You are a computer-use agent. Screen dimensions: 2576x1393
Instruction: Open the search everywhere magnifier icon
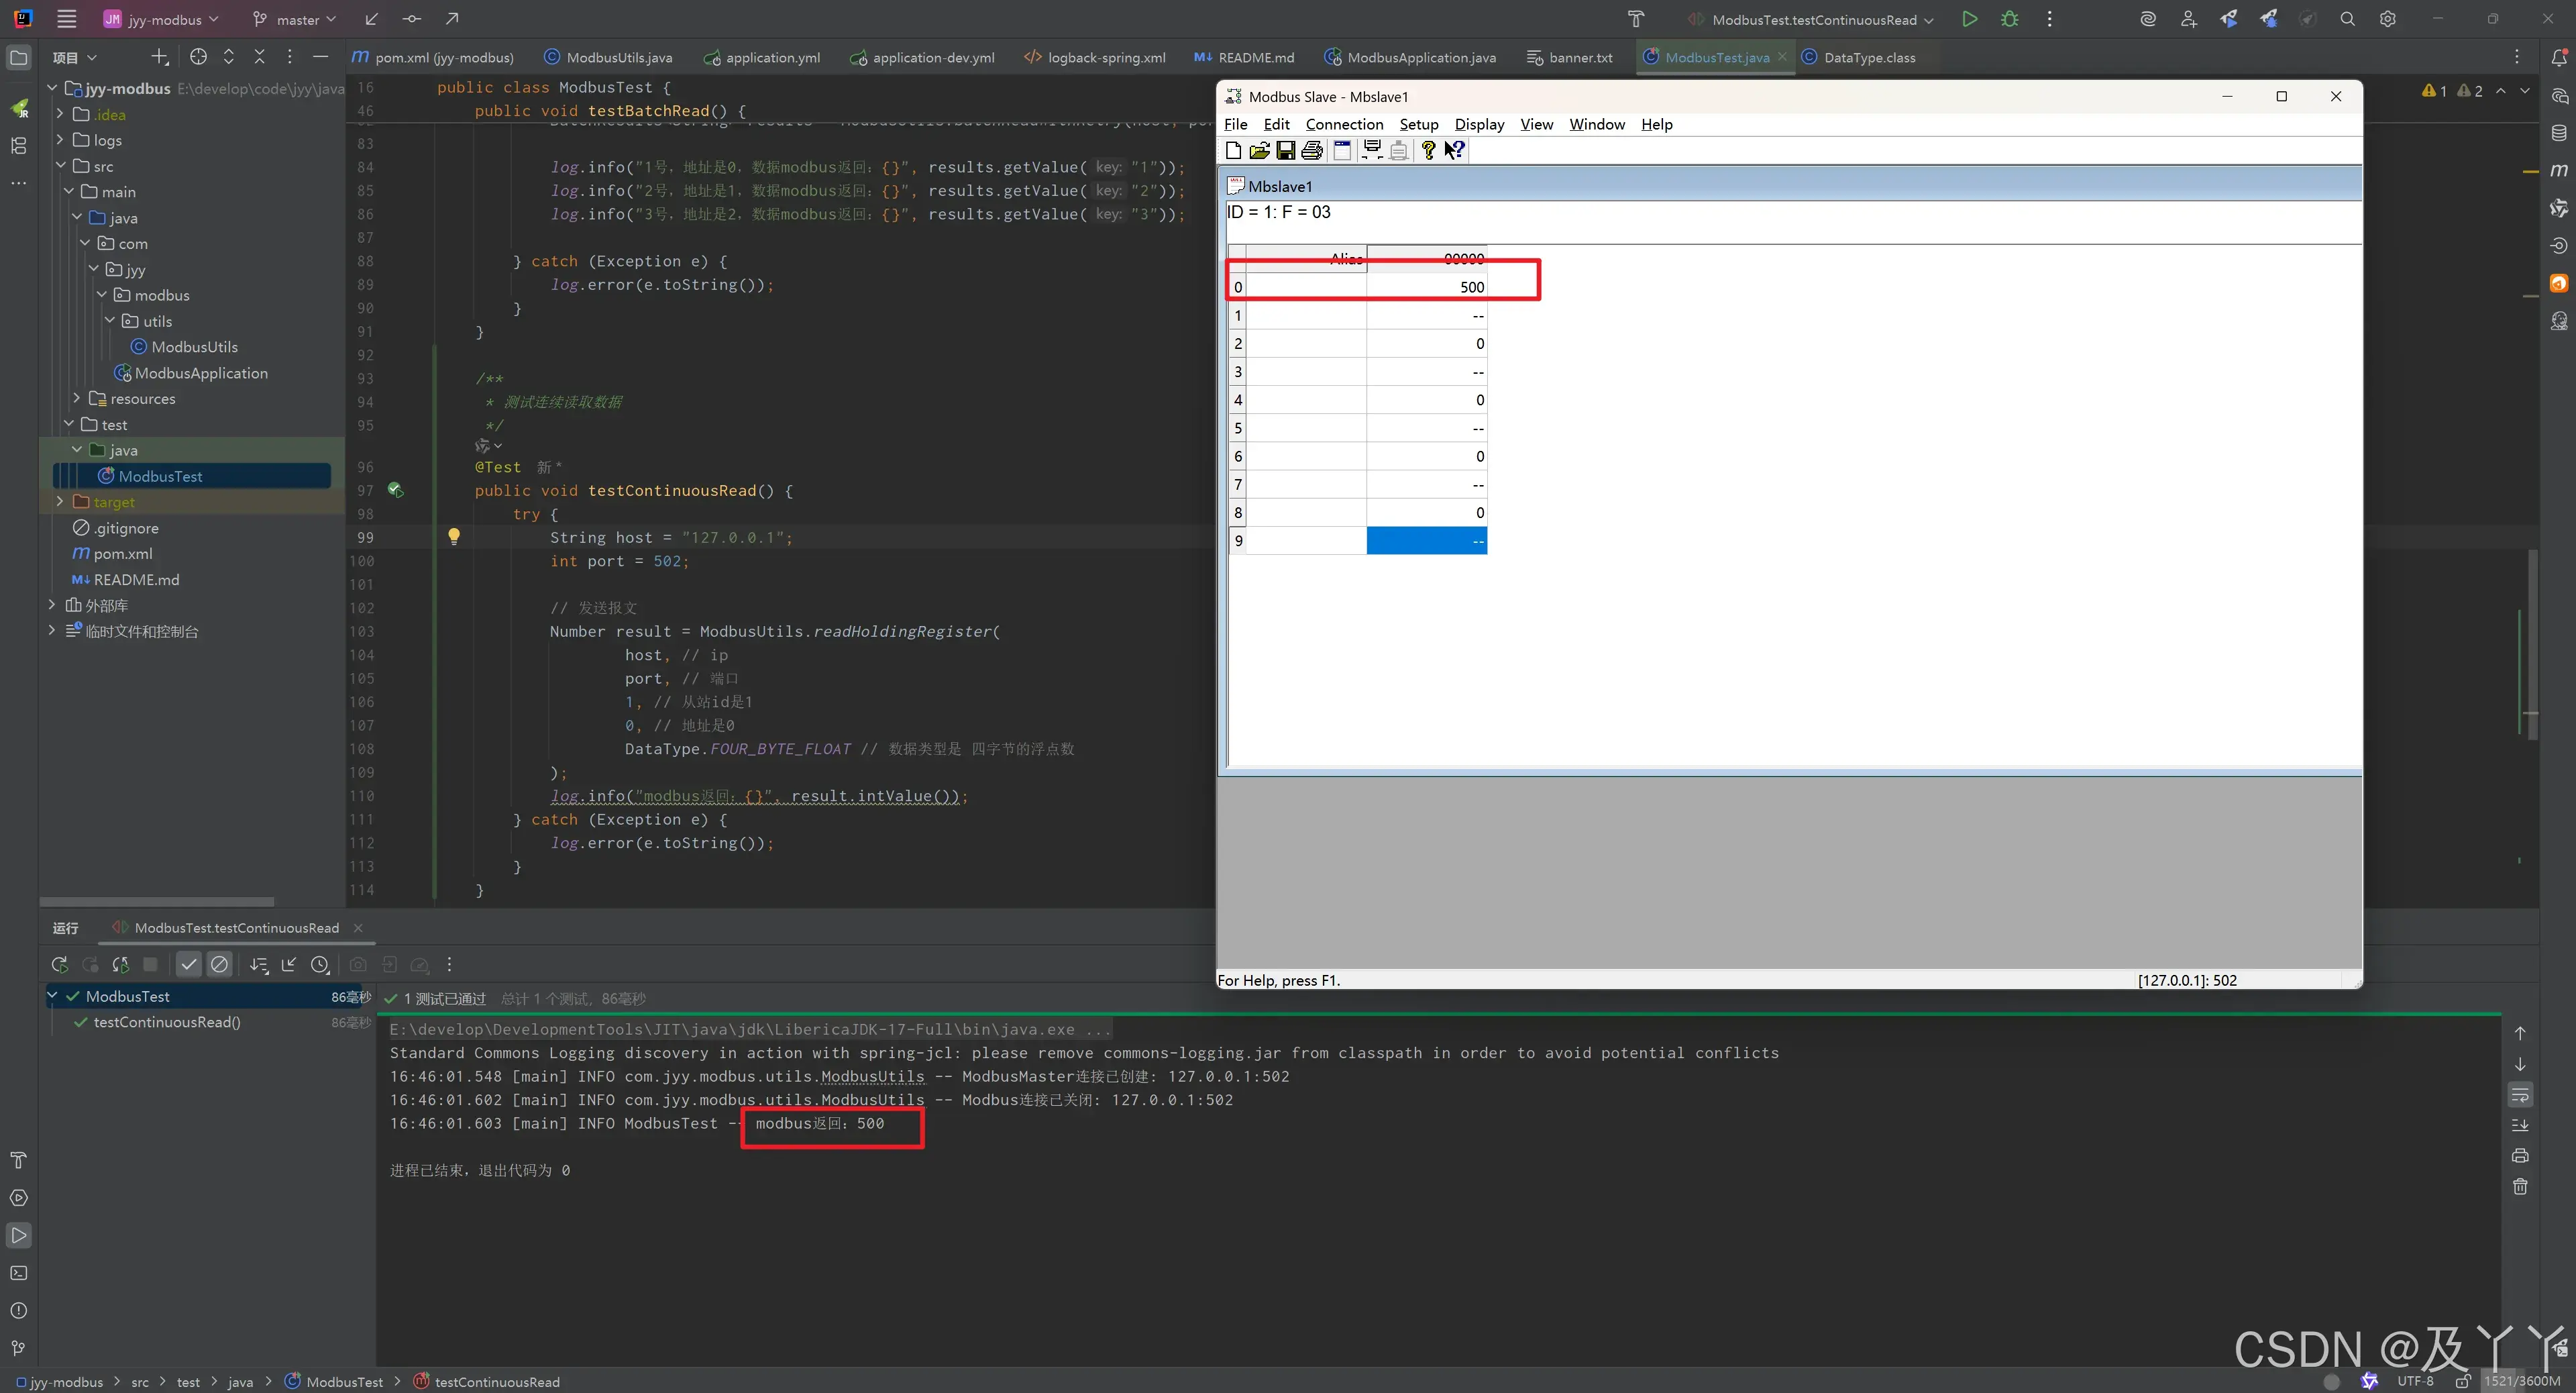pyautogui.click(x=2347, y=19)
